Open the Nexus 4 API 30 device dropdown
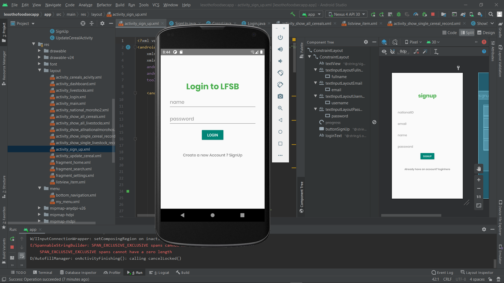The width and height of the screenshot is (504, 283). pos(346,14)
